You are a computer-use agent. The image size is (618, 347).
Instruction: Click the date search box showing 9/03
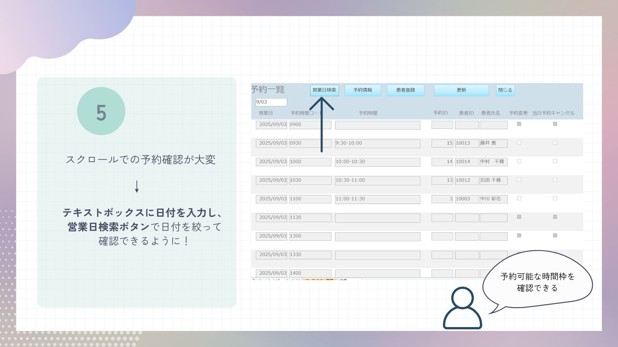(271, 102)
